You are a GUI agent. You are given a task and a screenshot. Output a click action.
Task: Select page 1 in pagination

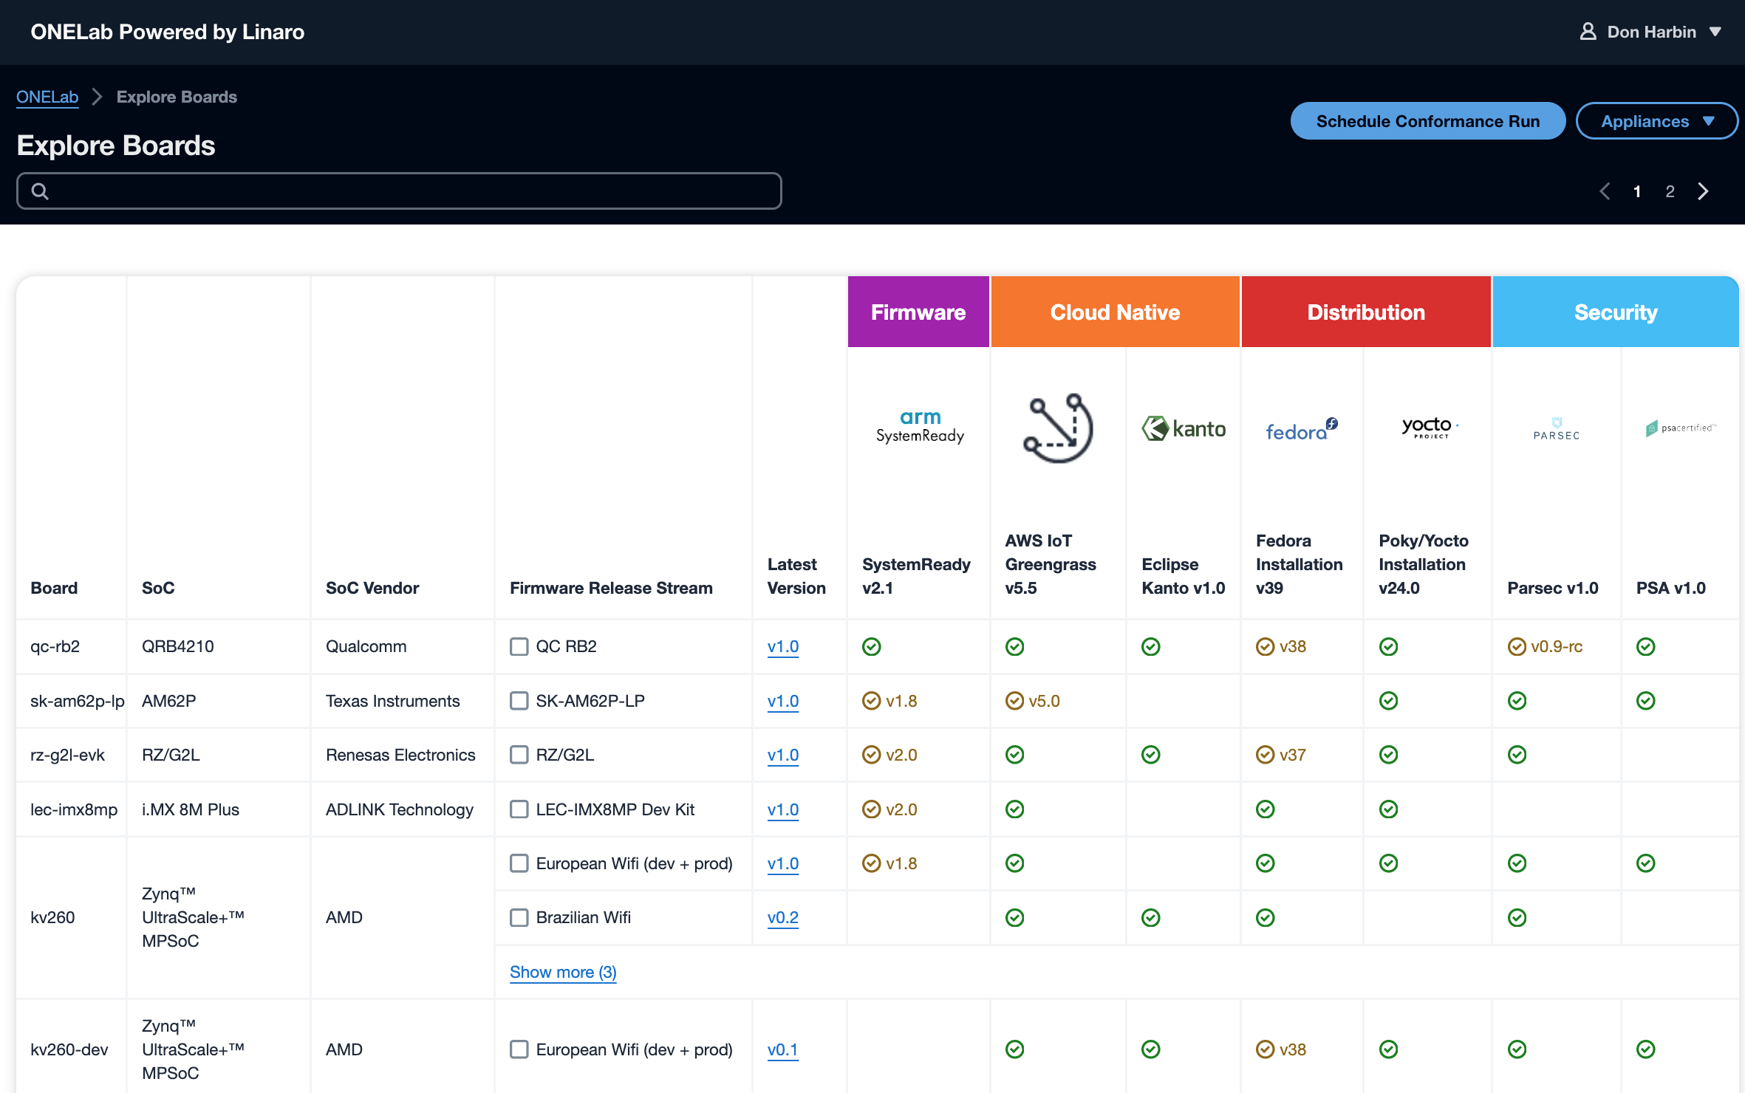1637,192
